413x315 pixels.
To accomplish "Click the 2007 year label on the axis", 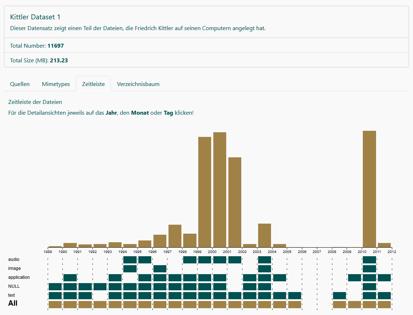I will [x=317, y=252].
